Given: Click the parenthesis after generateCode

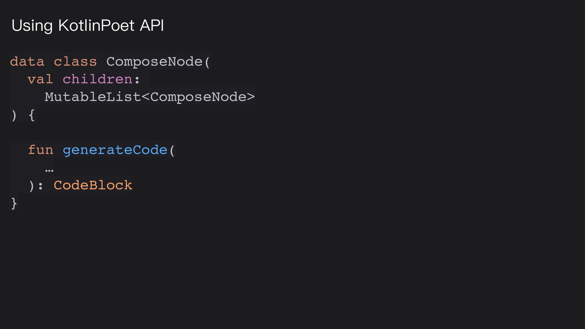Looking at the screenshot, I should 172,150.
